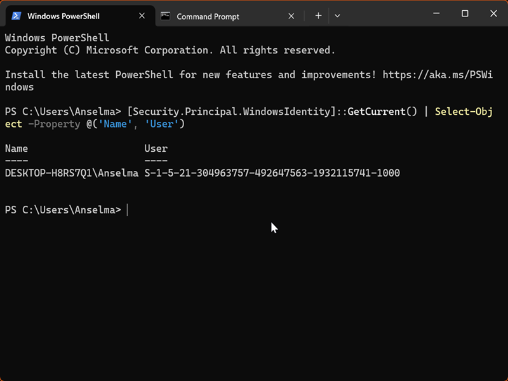This screenshot has height=381, width=508.
Task: Click the DESKTOP-H8RS7Q1\Anselma name value
Action: coord(71,173)
